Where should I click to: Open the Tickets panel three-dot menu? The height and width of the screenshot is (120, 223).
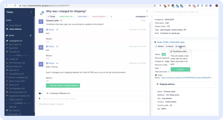click(31, 12)
